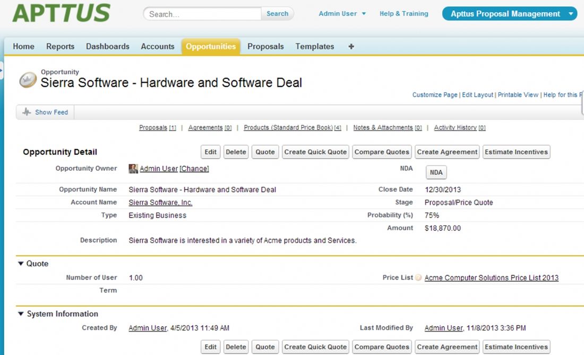
Task: Click the opportunity coin icon beside title
Action: pos(28,80)
